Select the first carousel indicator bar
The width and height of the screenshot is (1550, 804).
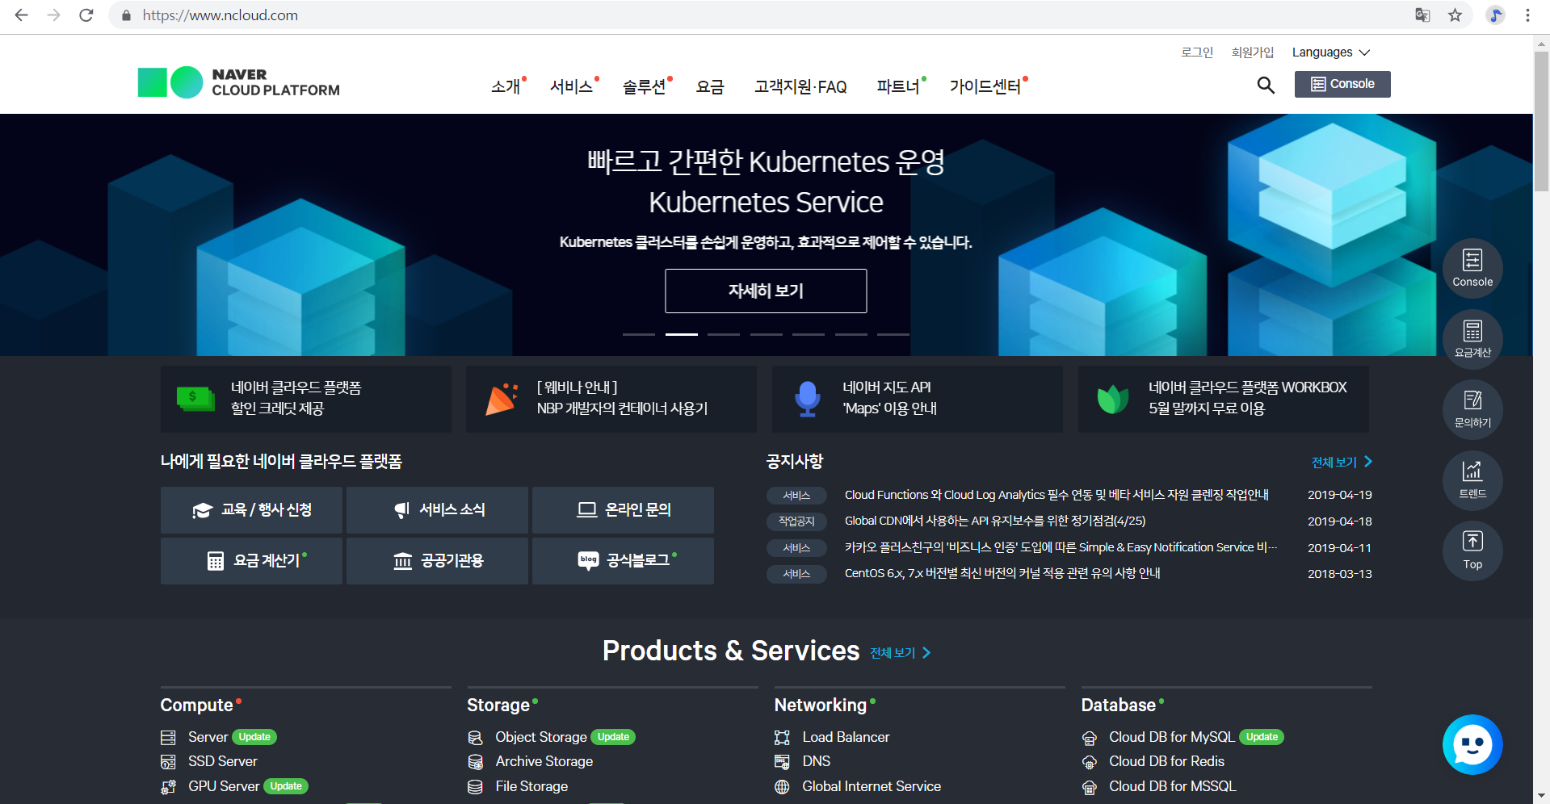[639, 334]
